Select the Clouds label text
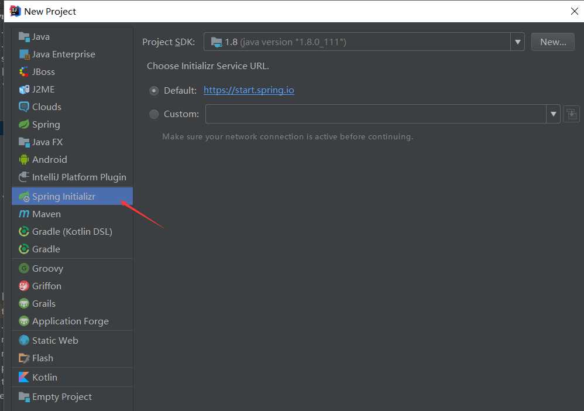 (47, 107)
